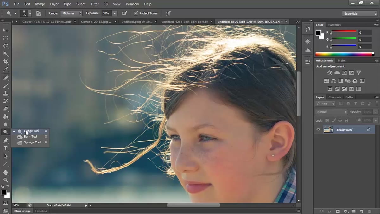Screen dimensions: 380x214
Task: Open the Essentials workspace dropdown
Action: [360, 14]
